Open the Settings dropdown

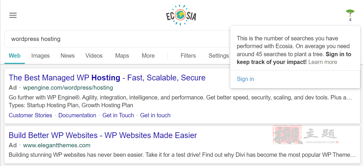[219, 56]
